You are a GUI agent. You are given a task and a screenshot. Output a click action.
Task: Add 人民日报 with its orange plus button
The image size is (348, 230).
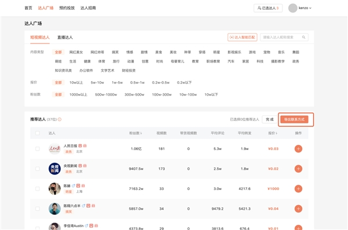tap(298, 148)
